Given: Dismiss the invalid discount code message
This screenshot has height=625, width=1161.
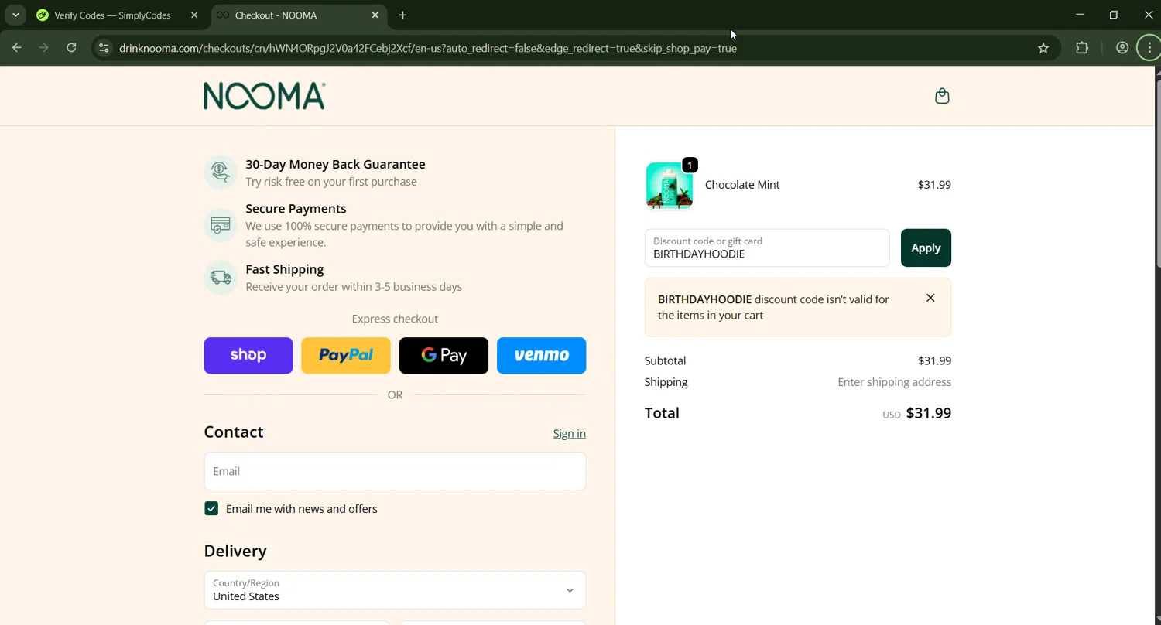Looking at the screenshot, I should click(x=930, y=298).
